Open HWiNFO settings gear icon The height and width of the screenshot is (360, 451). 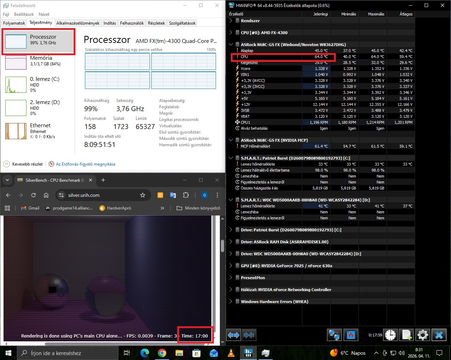point(423,335)
